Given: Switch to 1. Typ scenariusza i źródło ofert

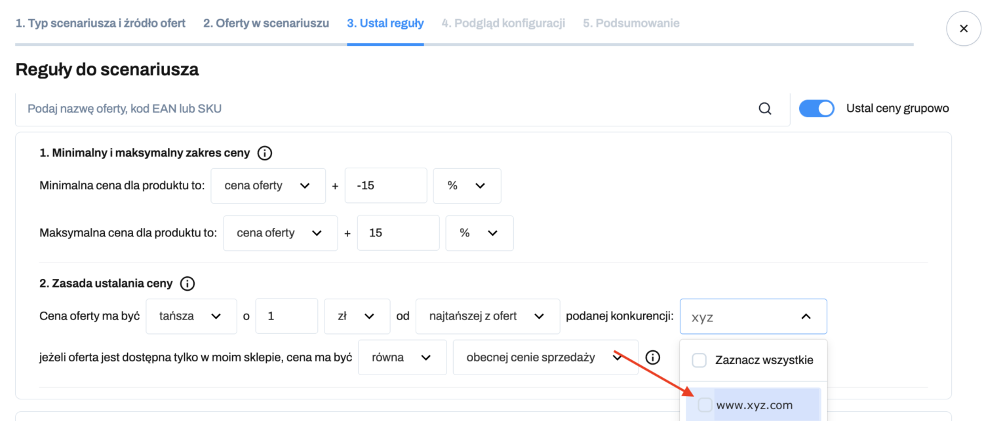Looking at the screenshot, I should (100, 23).
